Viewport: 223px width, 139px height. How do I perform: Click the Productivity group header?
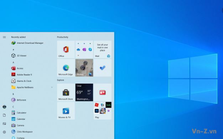point(63,37)
